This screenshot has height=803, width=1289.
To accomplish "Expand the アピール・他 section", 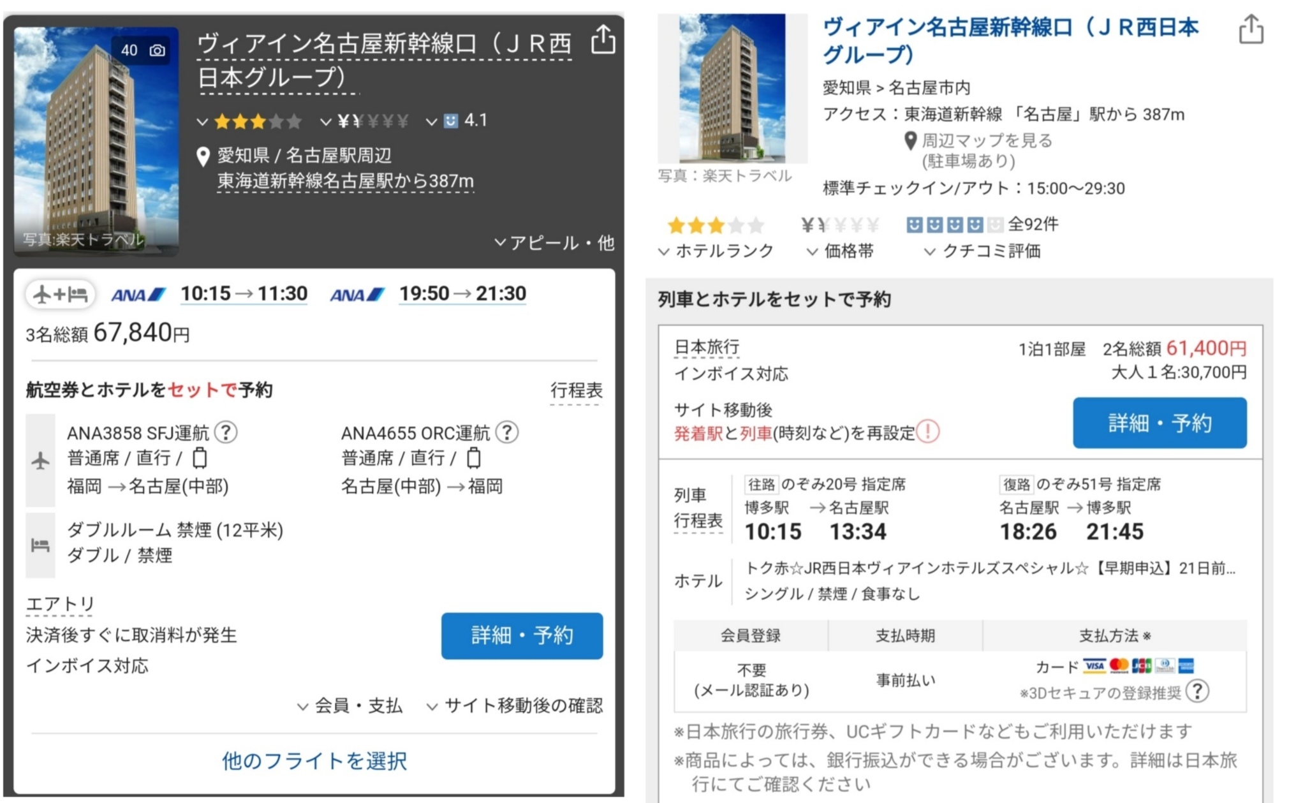I will [x=554, y=243].
